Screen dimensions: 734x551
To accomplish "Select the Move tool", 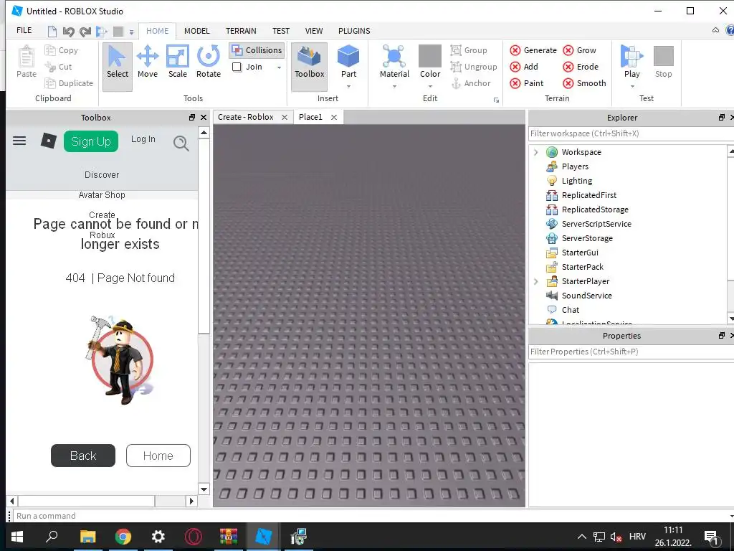I will pyautogui.click(x=148, y=62).
